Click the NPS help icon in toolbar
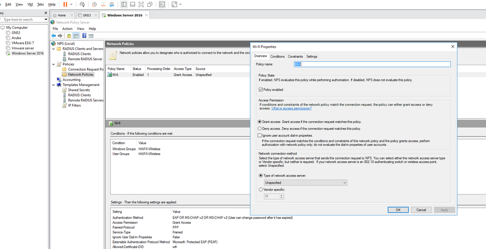Image resolution: width=486 pixels, height=249 pixels. [x=84, y=36]
